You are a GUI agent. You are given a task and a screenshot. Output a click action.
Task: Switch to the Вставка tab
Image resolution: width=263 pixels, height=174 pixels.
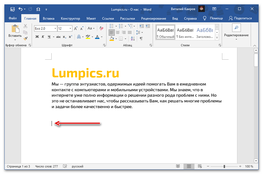48,19
